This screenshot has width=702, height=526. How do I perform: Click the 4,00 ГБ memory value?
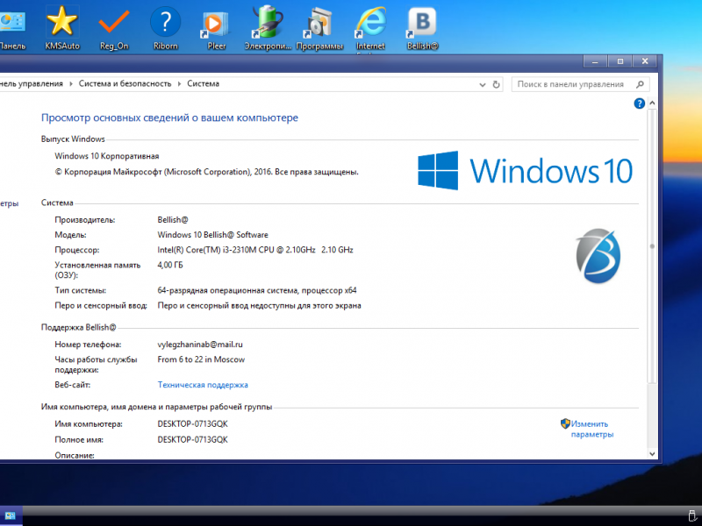[170, 265]
